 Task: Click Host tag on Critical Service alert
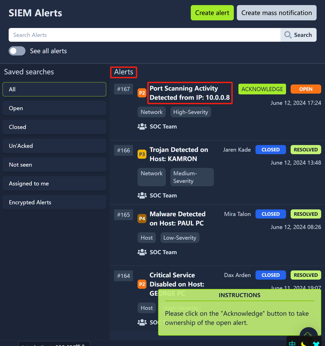pyautogui.click(x=147, y=308)
